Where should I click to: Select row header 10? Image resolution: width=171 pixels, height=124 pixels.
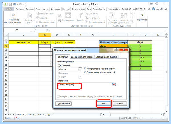[x=6, y=72]
